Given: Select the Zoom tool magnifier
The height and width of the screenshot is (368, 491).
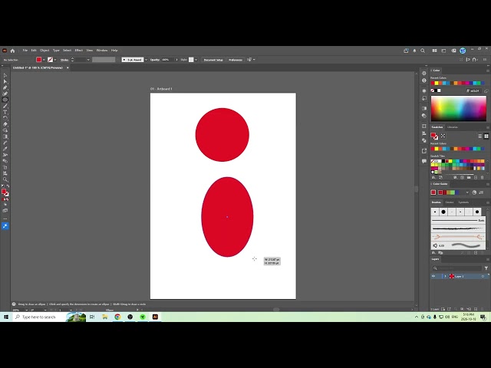Looking at the screenshot, I should click(x=5, y=179).
